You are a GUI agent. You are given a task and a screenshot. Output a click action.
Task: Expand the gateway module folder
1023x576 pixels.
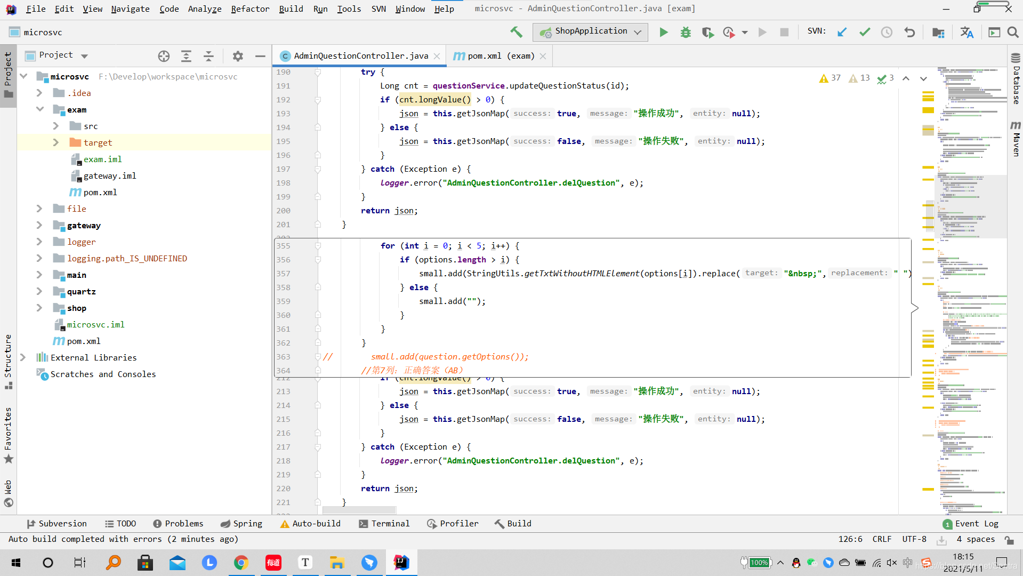click(39, 225)
